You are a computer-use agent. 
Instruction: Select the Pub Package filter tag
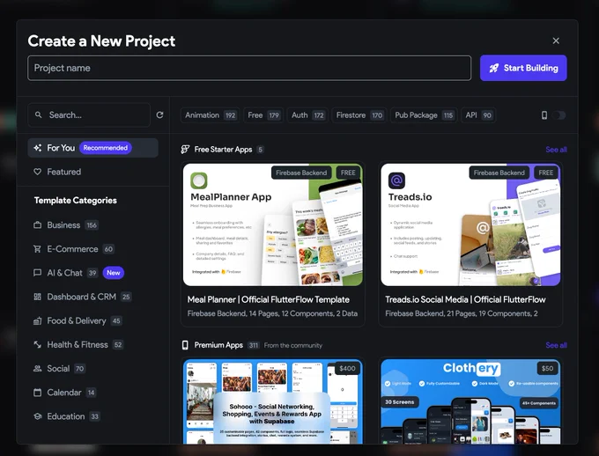pos(424,115)
